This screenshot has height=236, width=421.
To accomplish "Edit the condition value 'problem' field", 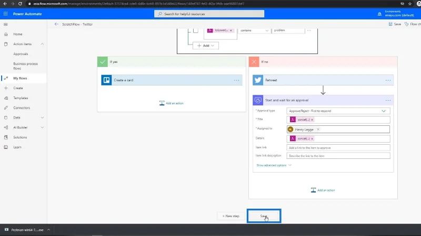I will 288,30.
